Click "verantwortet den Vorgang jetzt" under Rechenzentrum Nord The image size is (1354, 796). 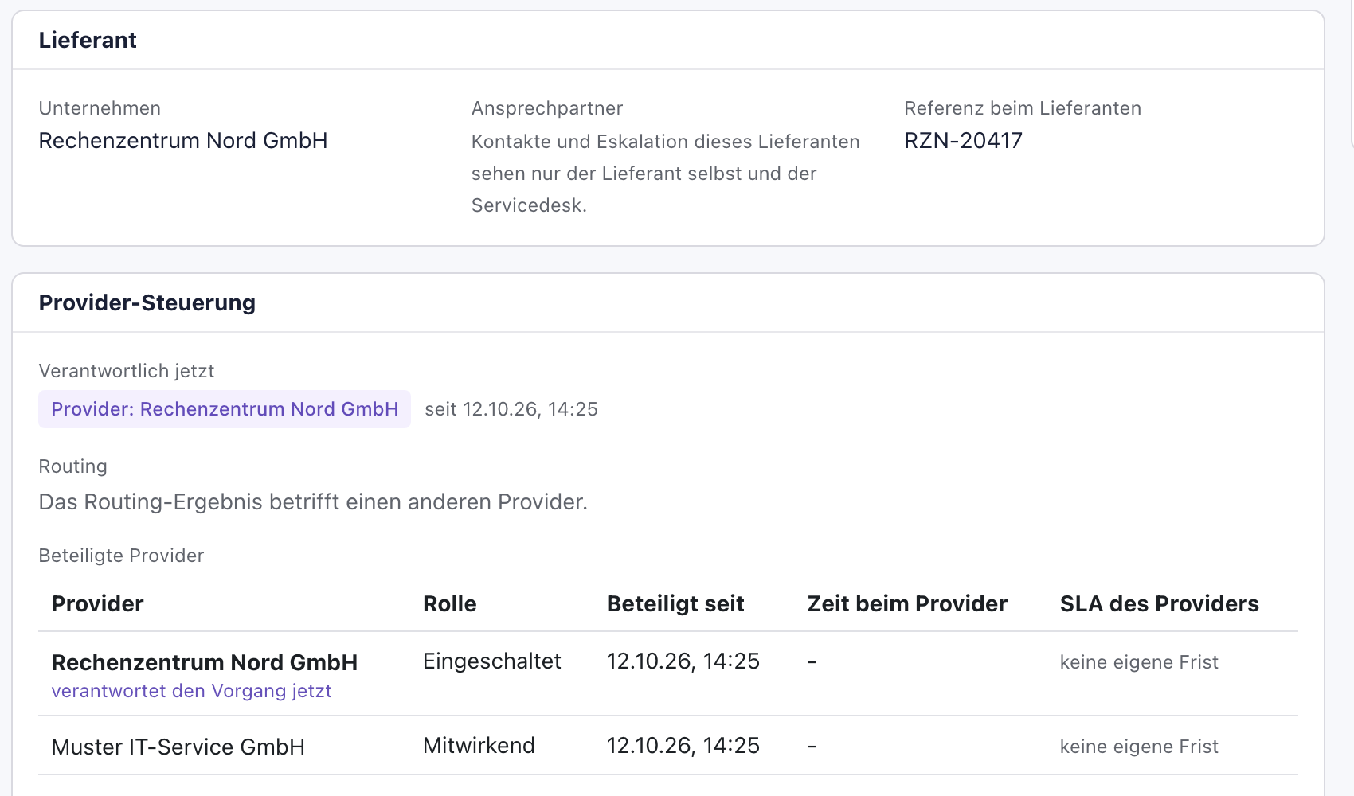(192, 691)
